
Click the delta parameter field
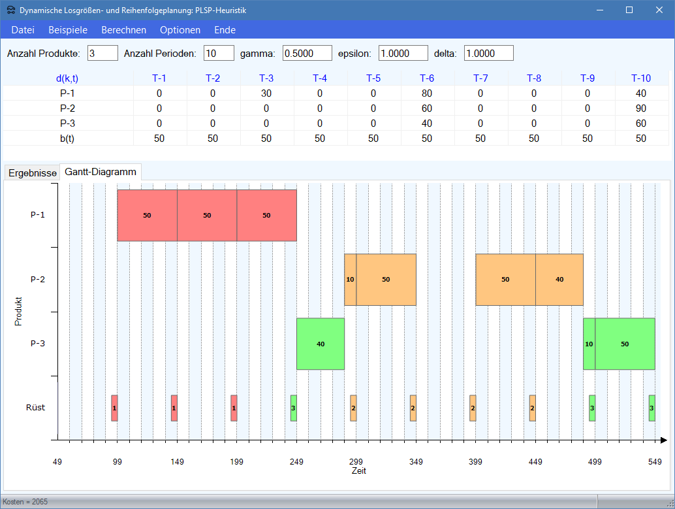[x=488, y=53]
